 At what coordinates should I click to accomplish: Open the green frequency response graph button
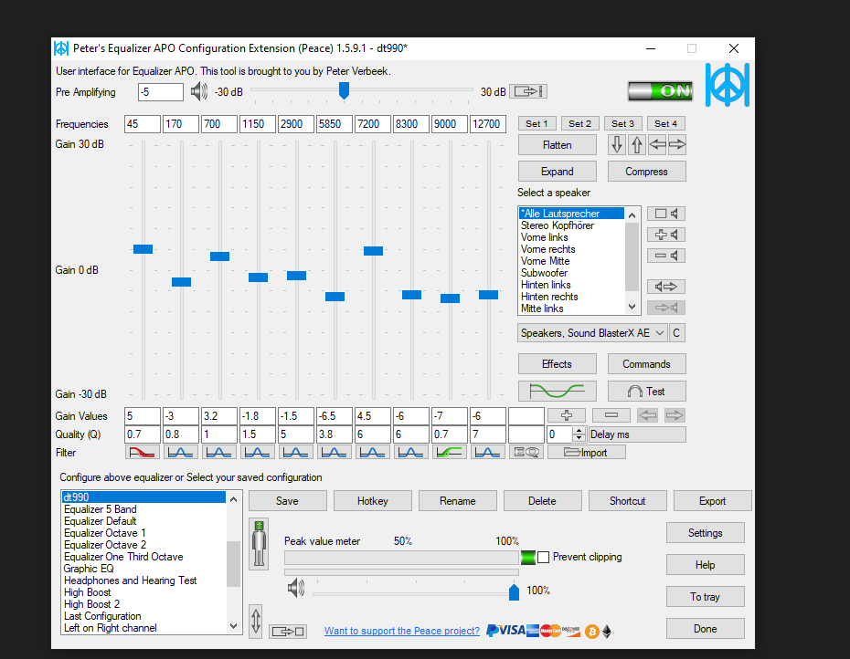558,391
